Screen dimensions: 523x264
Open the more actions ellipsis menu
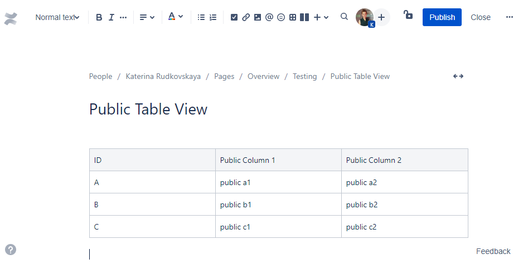click(509, 17)
